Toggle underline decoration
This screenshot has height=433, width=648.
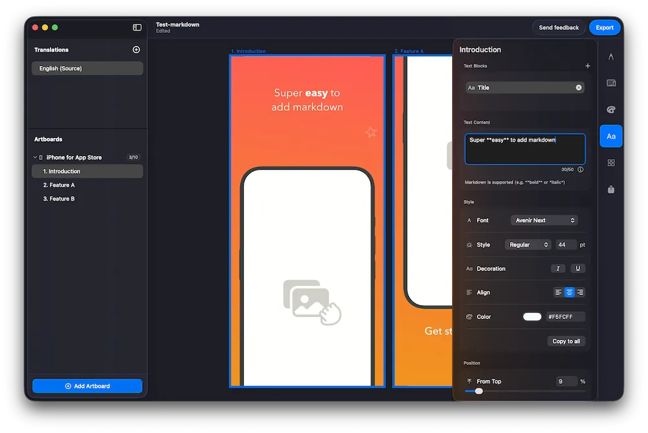(577, 268)
